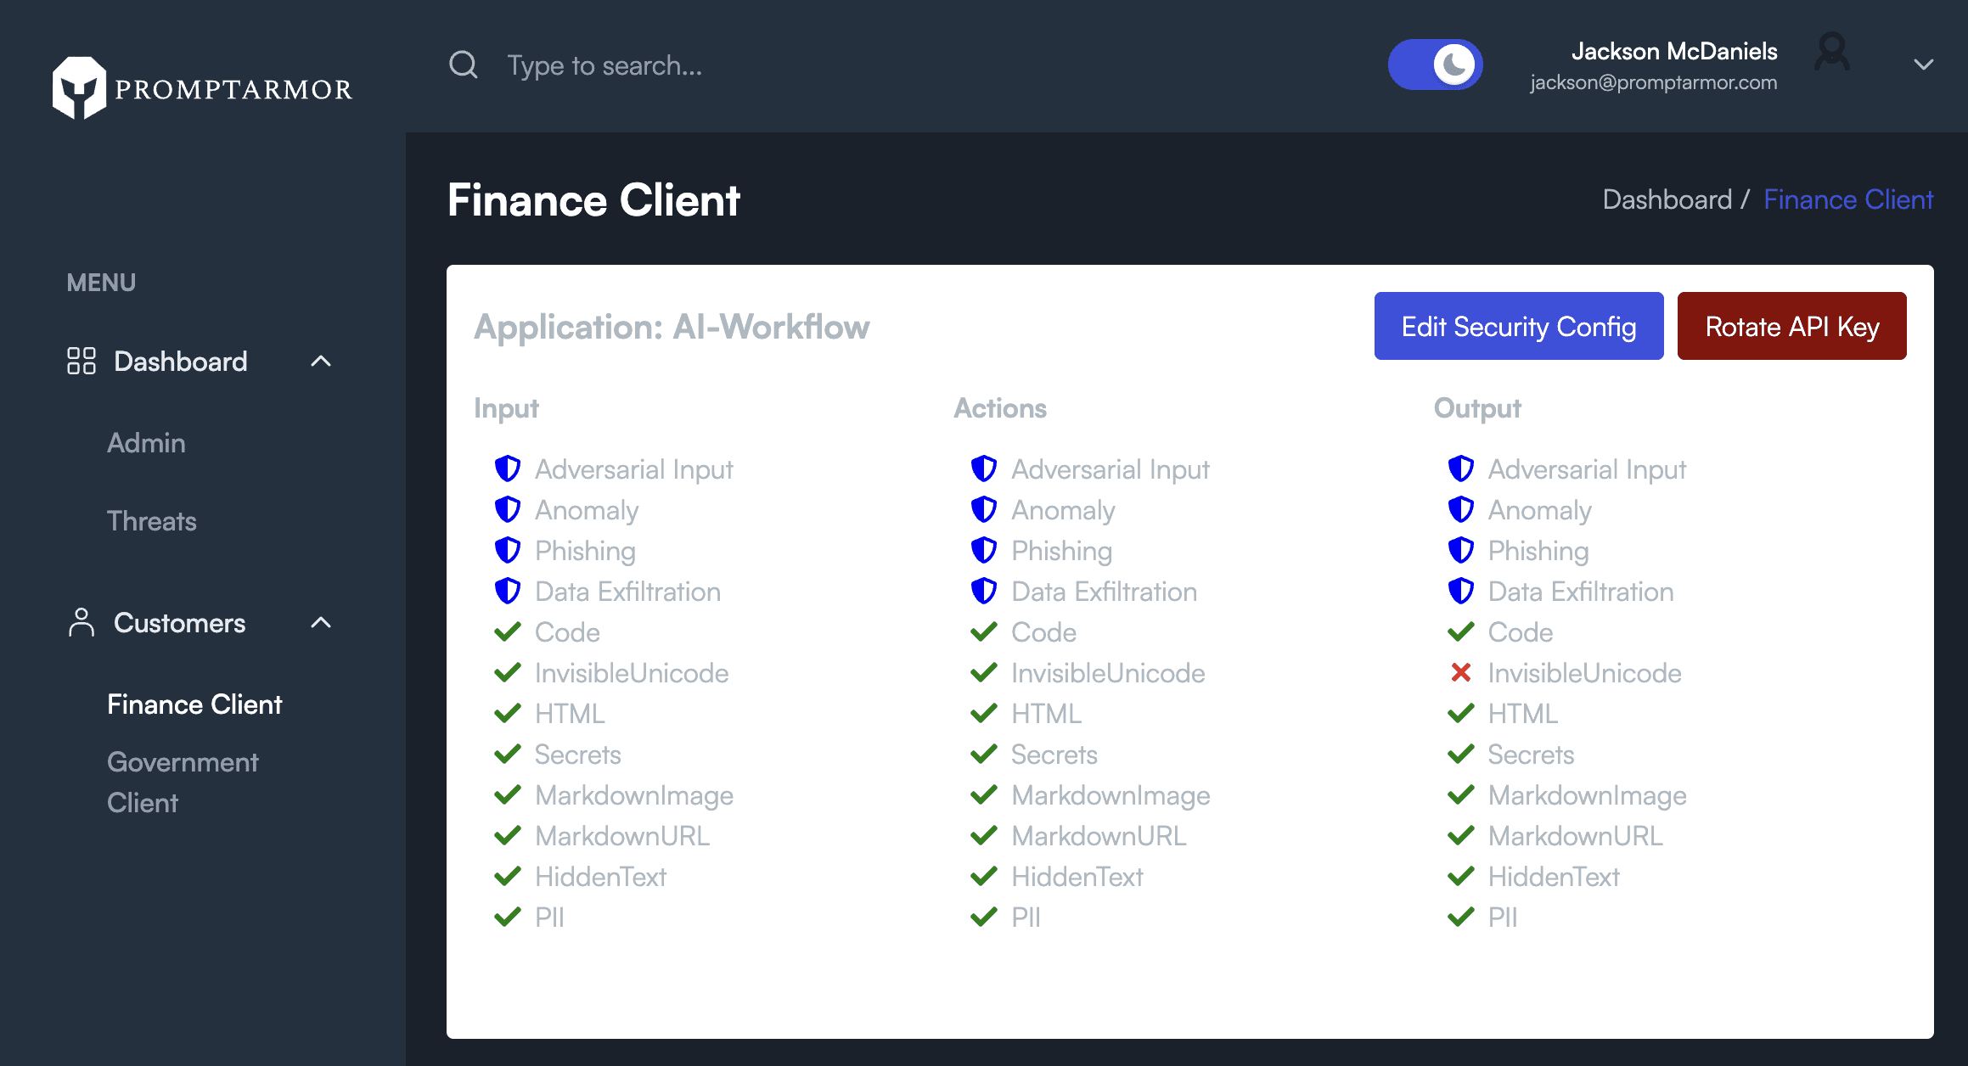This screenshot has width=1968, height=1066.
Task: Collapse the Customers menu chevron
Action: tap(321, 622)
